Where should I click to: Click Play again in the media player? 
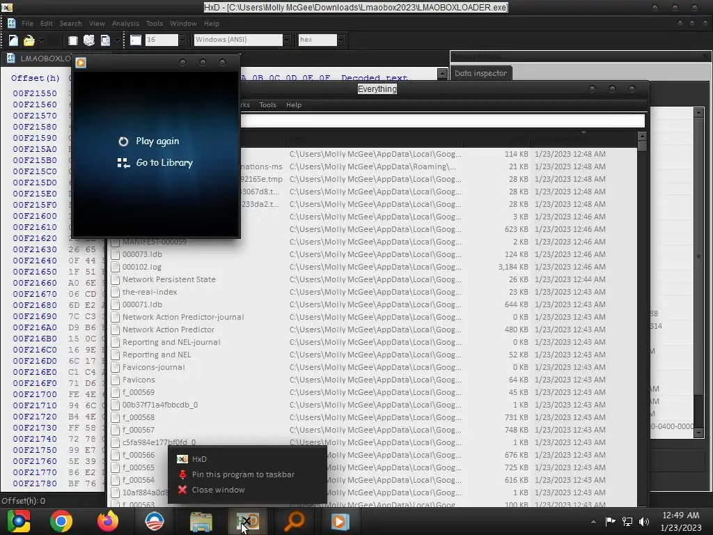pyautogui.click(x=149, y=141)
